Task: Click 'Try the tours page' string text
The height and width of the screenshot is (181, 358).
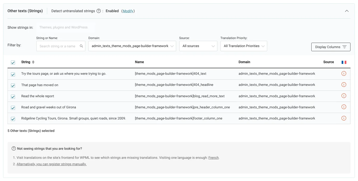Action: point(64,74)
